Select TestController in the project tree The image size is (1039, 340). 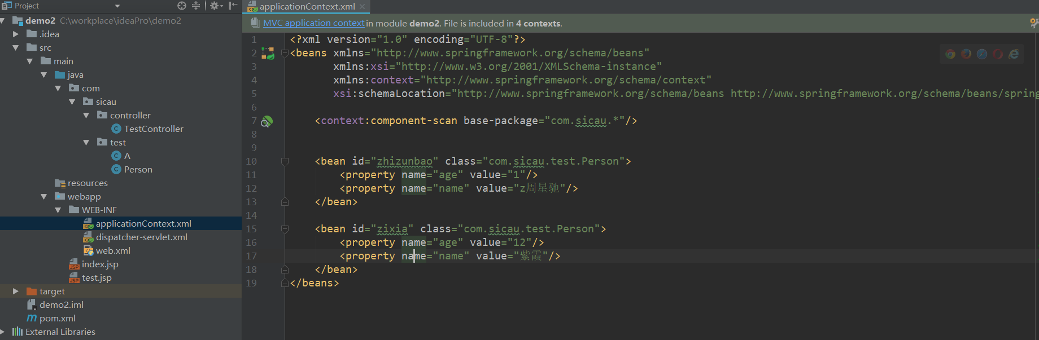click(154, 129)
